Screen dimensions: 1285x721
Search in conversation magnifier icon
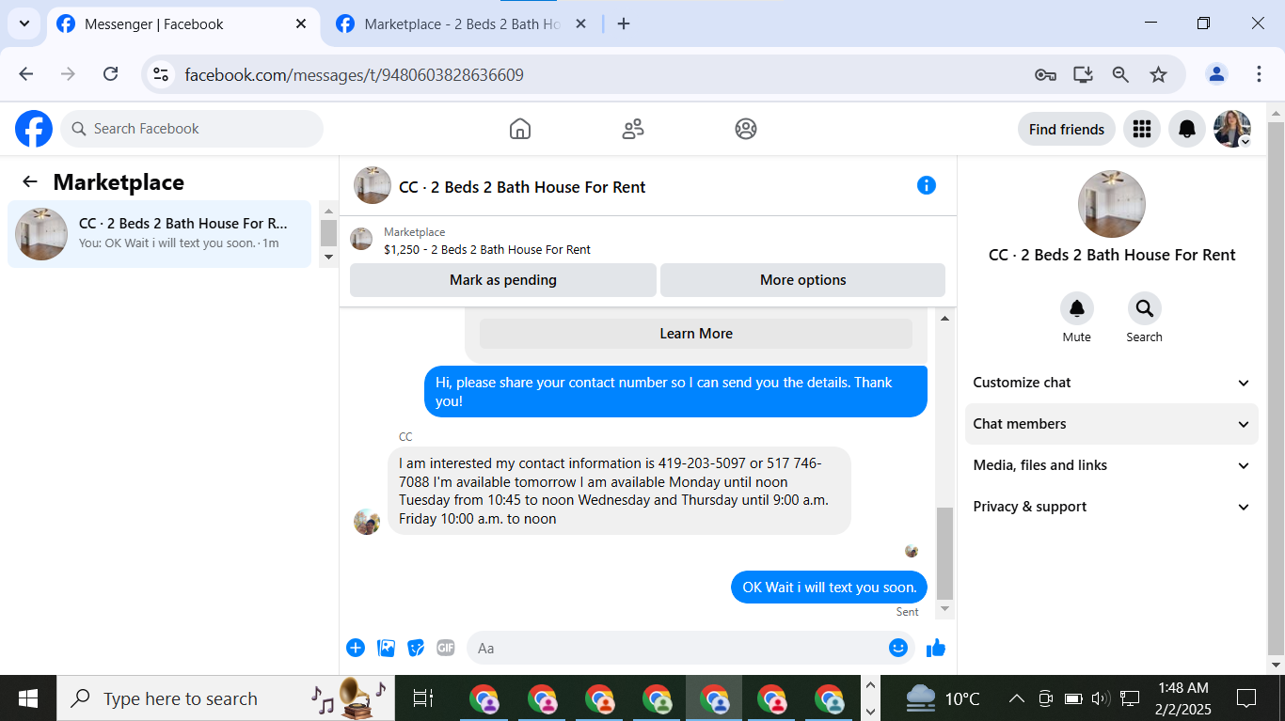pyautogui.click(x=1144, y=308)
